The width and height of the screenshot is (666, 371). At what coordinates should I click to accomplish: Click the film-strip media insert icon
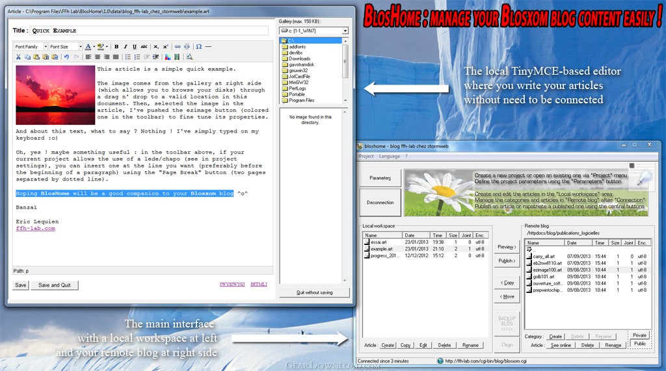coord(177,57)
